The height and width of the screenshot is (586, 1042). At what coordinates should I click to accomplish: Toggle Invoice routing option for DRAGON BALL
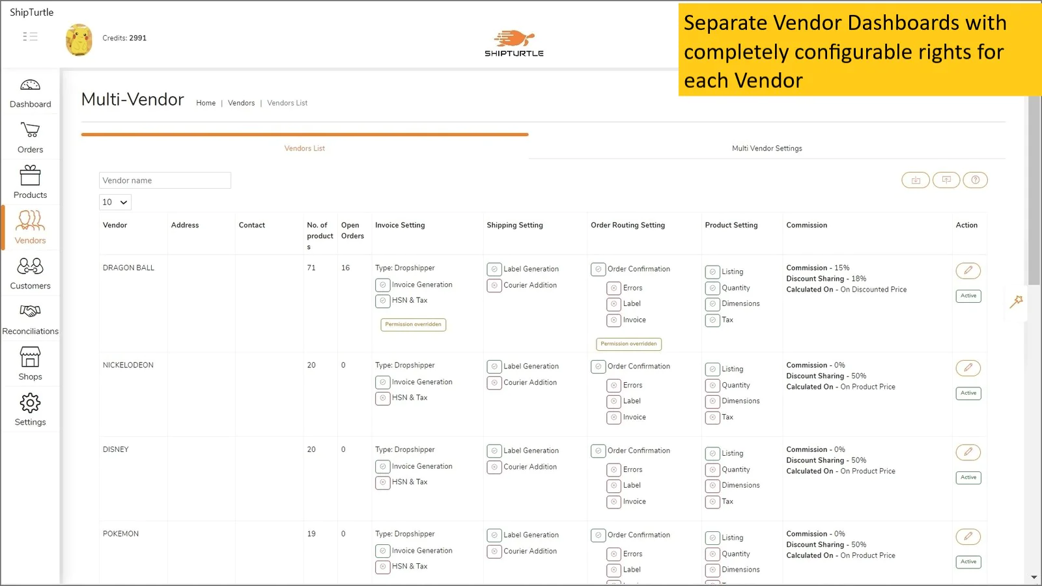click(613, 320)
